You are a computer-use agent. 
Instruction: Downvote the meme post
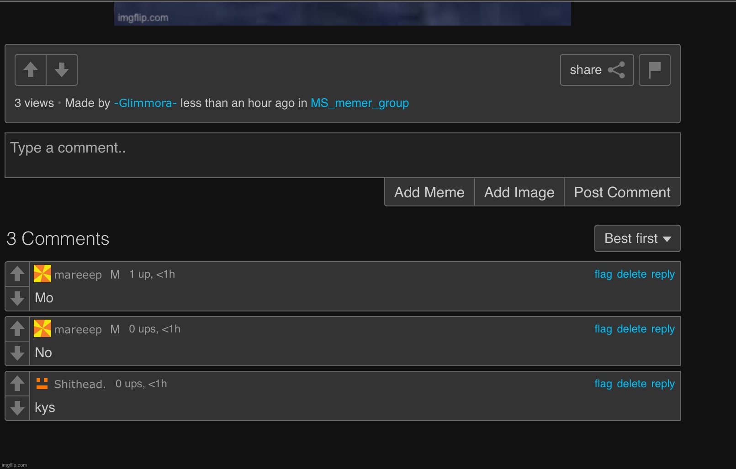pyautogui.click(x=62, y=70)
